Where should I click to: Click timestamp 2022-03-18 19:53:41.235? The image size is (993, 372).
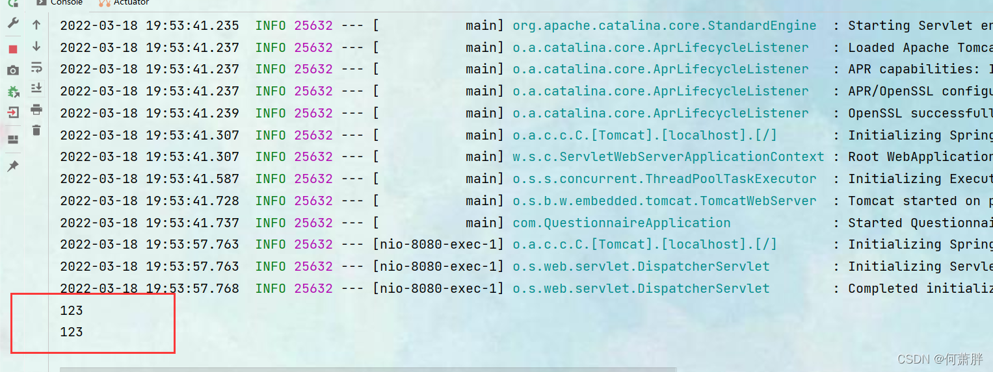pyautogui.click(x=150, y=25)
